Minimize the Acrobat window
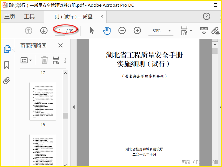 (x=199, y=5)
